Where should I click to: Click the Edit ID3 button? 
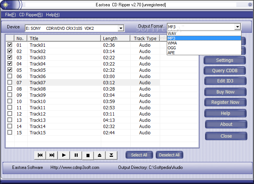[225, 81]
